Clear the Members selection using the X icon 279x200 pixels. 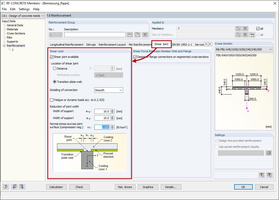[245, 28]
